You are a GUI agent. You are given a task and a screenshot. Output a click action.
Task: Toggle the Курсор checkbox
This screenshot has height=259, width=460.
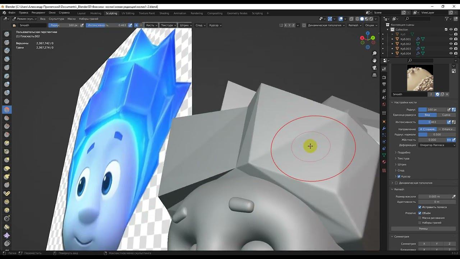(x=399, y=176)
